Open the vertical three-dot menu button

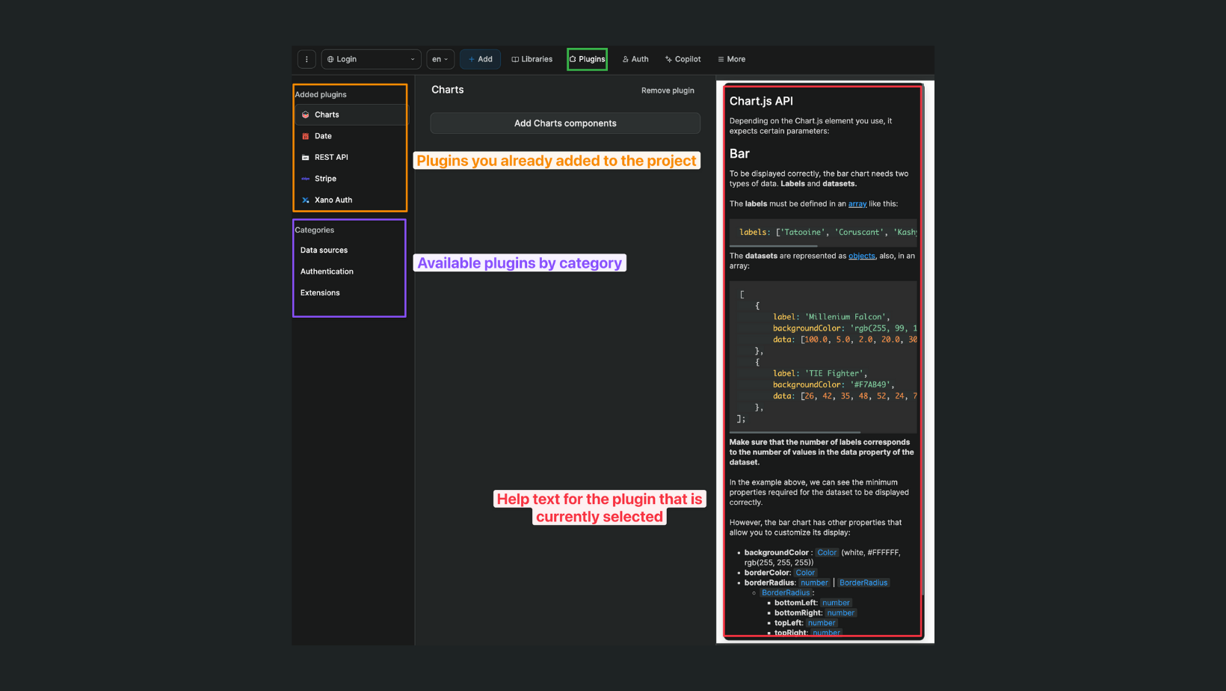pyautogui.click(x=306, y=59)
